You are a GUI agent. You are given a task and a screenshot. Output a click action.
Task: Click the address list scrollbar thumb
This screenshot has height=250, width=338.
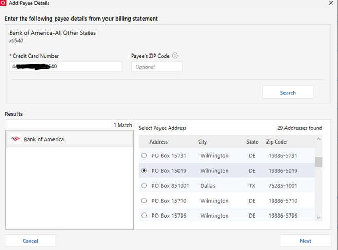coord(318,162)
